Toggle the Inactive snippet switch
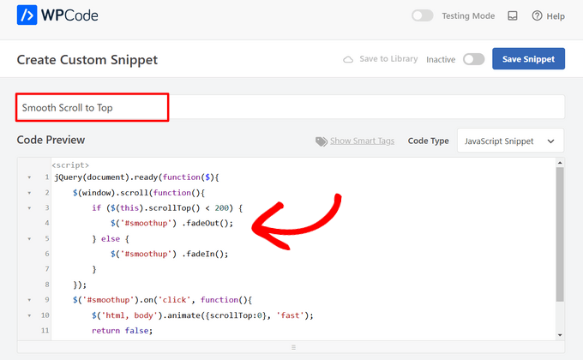This screenshot has height=360, width=583. [473, 59]
